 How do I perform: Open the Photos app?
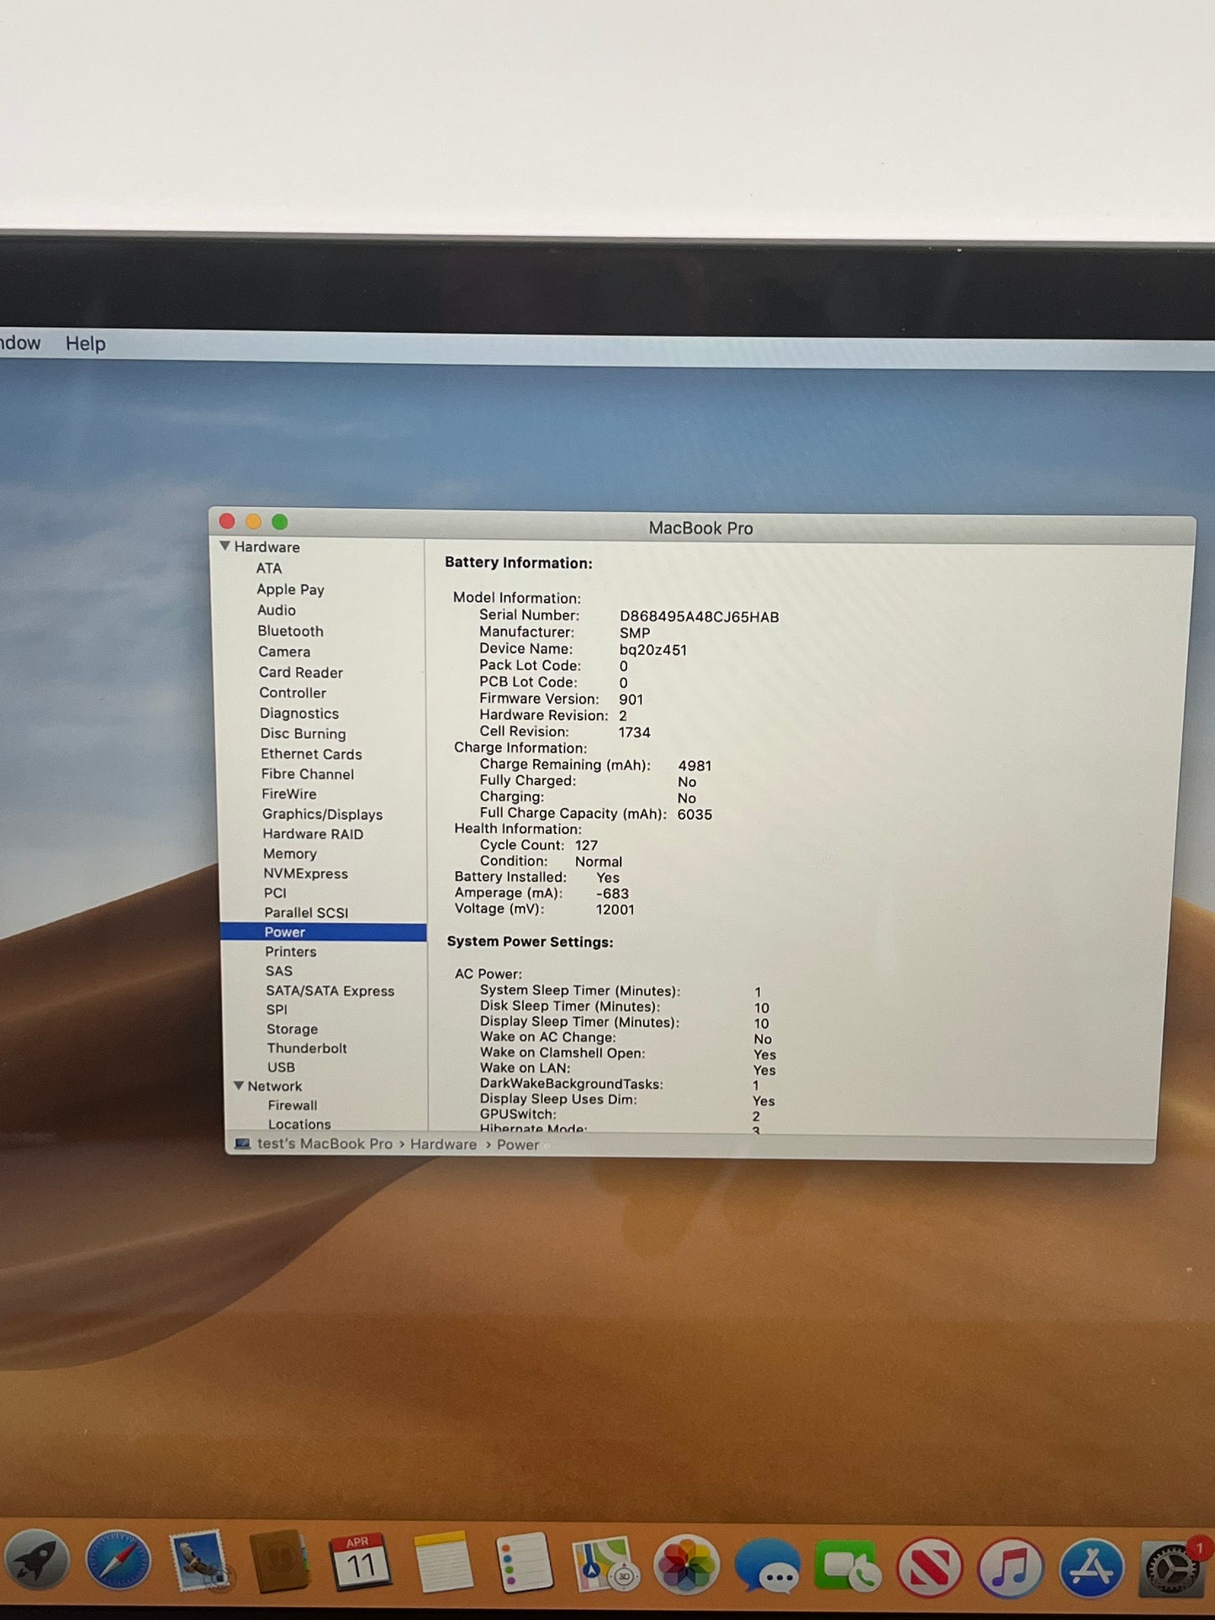coord(685,1565)
